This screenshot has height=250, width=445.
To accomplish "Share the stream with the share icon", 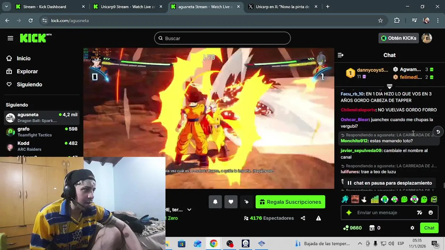I will click(303, 218).
